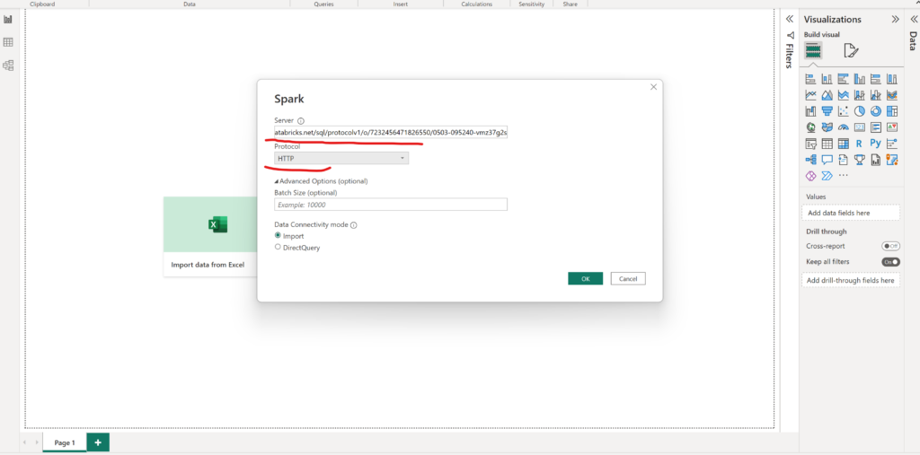Insert the Python visual
This screenshot has width=920, height=455.
pos(875,143)
